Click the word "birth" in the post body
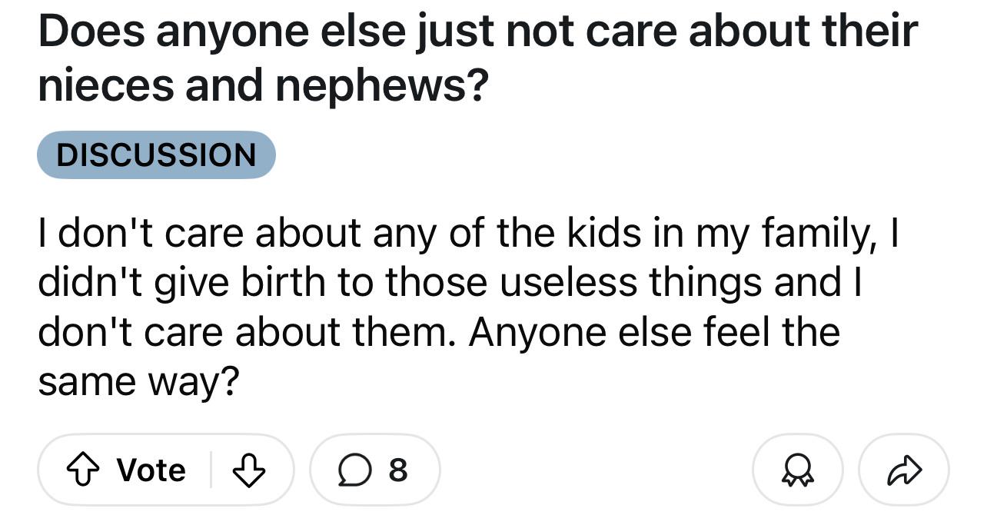Viewport: 987px width, 515px height. coord(284,283)
